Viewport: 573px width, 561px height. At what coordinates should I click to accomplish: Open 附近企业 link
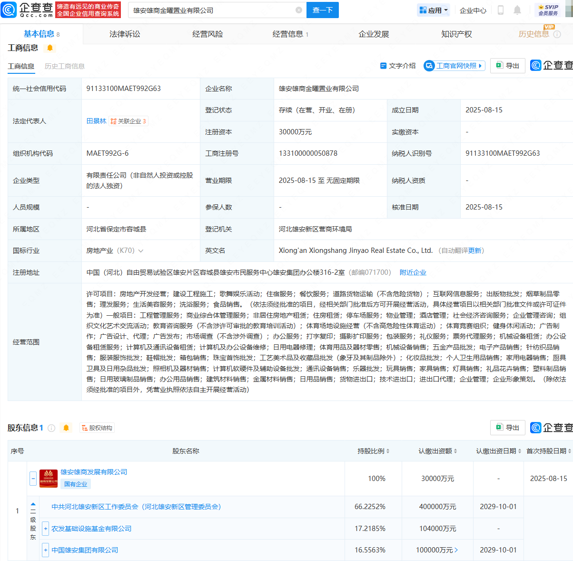tap(413, 272)
